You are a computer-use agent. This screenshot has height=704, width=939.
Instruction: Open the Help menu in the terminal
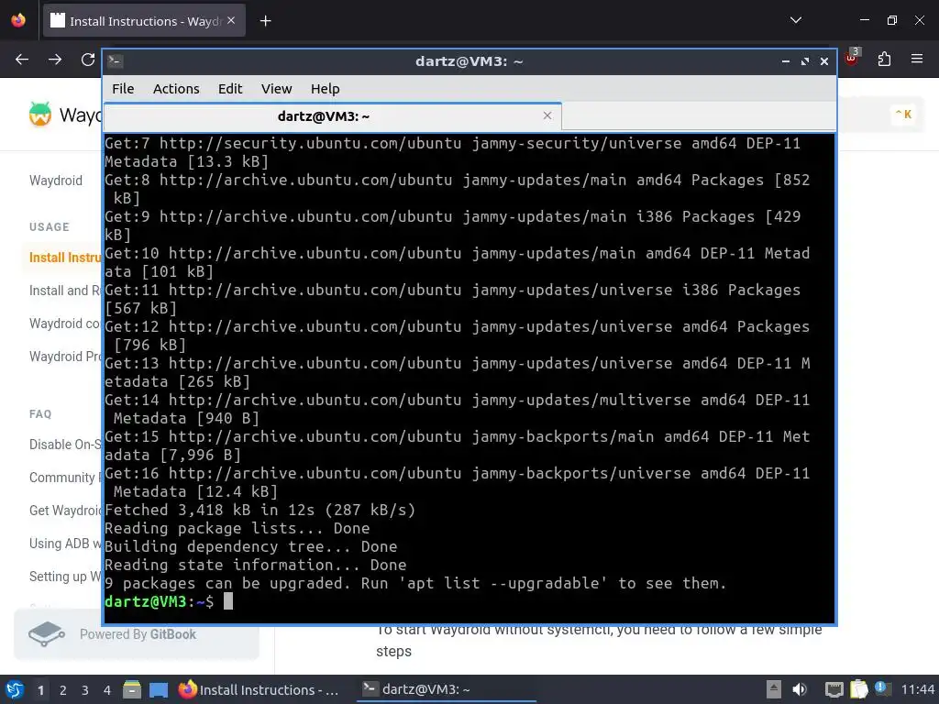point(326,89)
